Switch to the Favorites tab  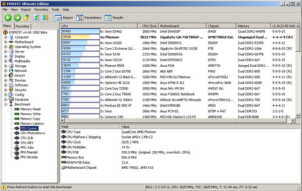point(22,26)
